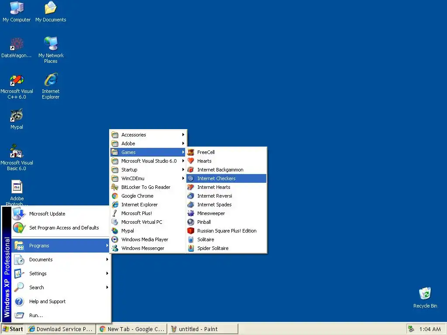Open My Computer desktop icon
The width and height of the screenshot is (447, 335).
pyautogui.click(x=17, y=11)
